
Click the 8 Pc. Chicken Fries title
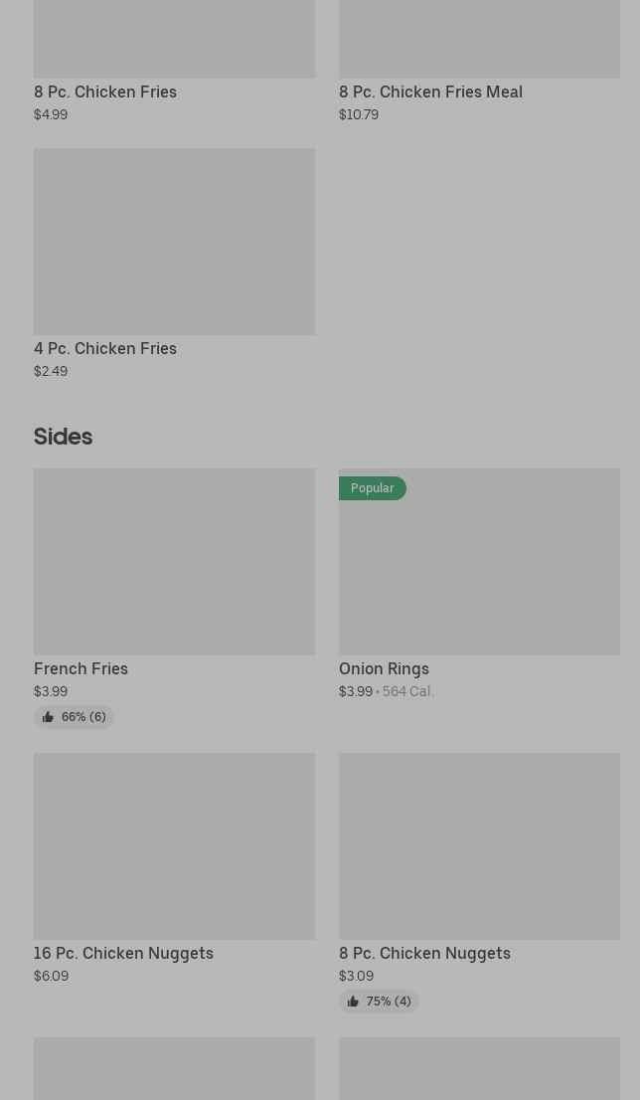(105, 92)
